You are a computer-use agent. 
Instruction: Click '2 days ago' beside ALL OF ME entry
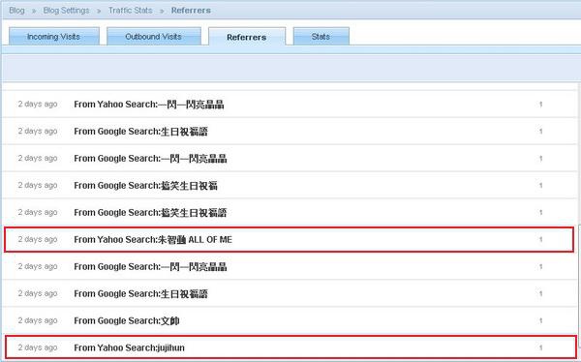pyautogui.click(x=38, y=239)
